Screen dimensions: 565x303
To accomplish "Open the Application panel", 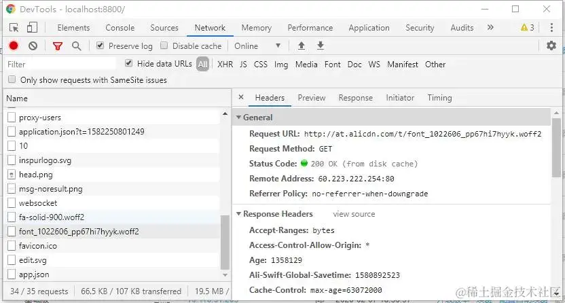I will (369, 28).
